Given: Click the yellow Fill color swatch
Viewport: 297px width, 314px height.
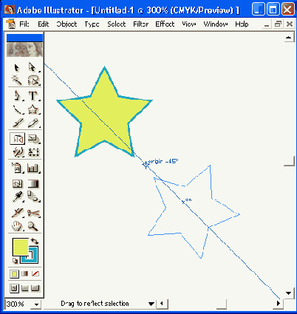Looking at the screenshot, I should pos(20,247).
